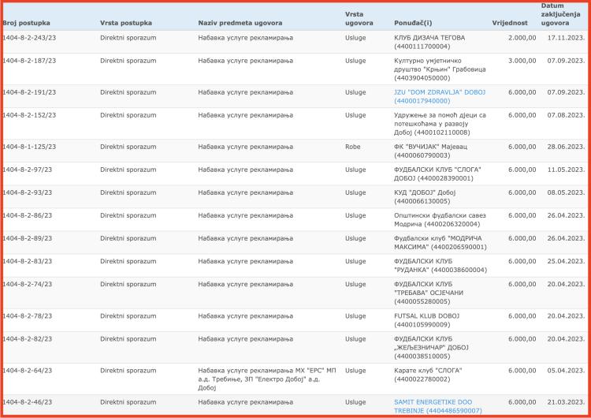Click the Robe contract type cell
Viewport: 591px width, 418px height.
click(352, 147)
